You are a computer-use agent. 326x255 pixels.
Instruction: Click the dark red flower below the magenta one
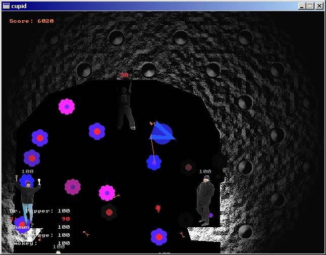[x=109, y=213]
